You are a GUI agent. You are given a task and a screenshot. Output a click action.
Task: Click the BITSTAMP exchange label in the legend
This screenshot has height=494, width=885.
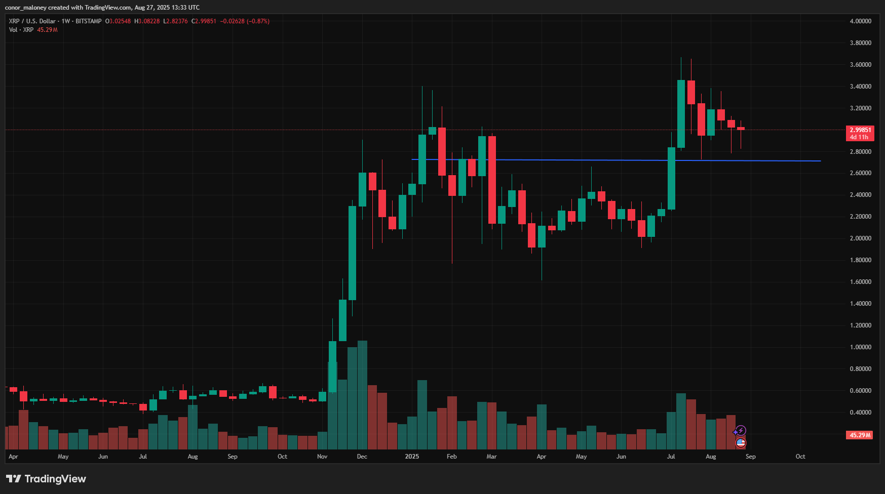[89, 21]
